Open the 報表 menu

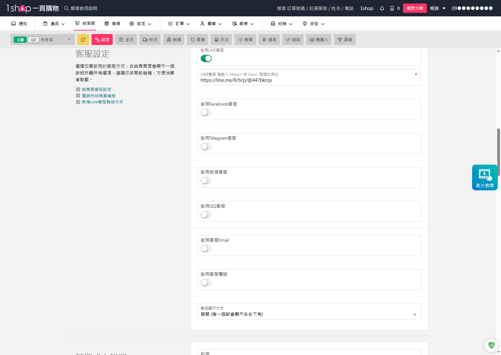click(243, 23)
